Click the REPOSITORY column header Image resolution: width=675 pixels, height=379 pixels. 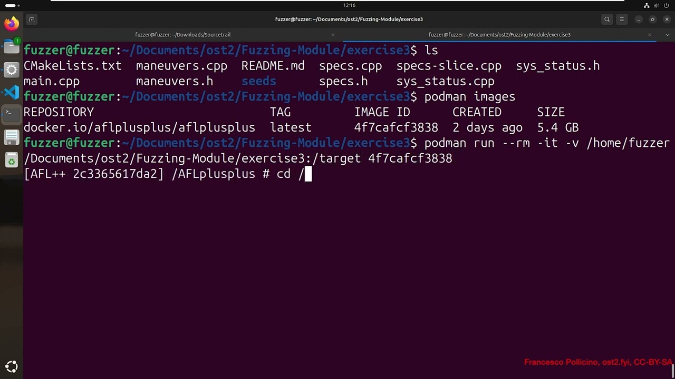point(59,112)
